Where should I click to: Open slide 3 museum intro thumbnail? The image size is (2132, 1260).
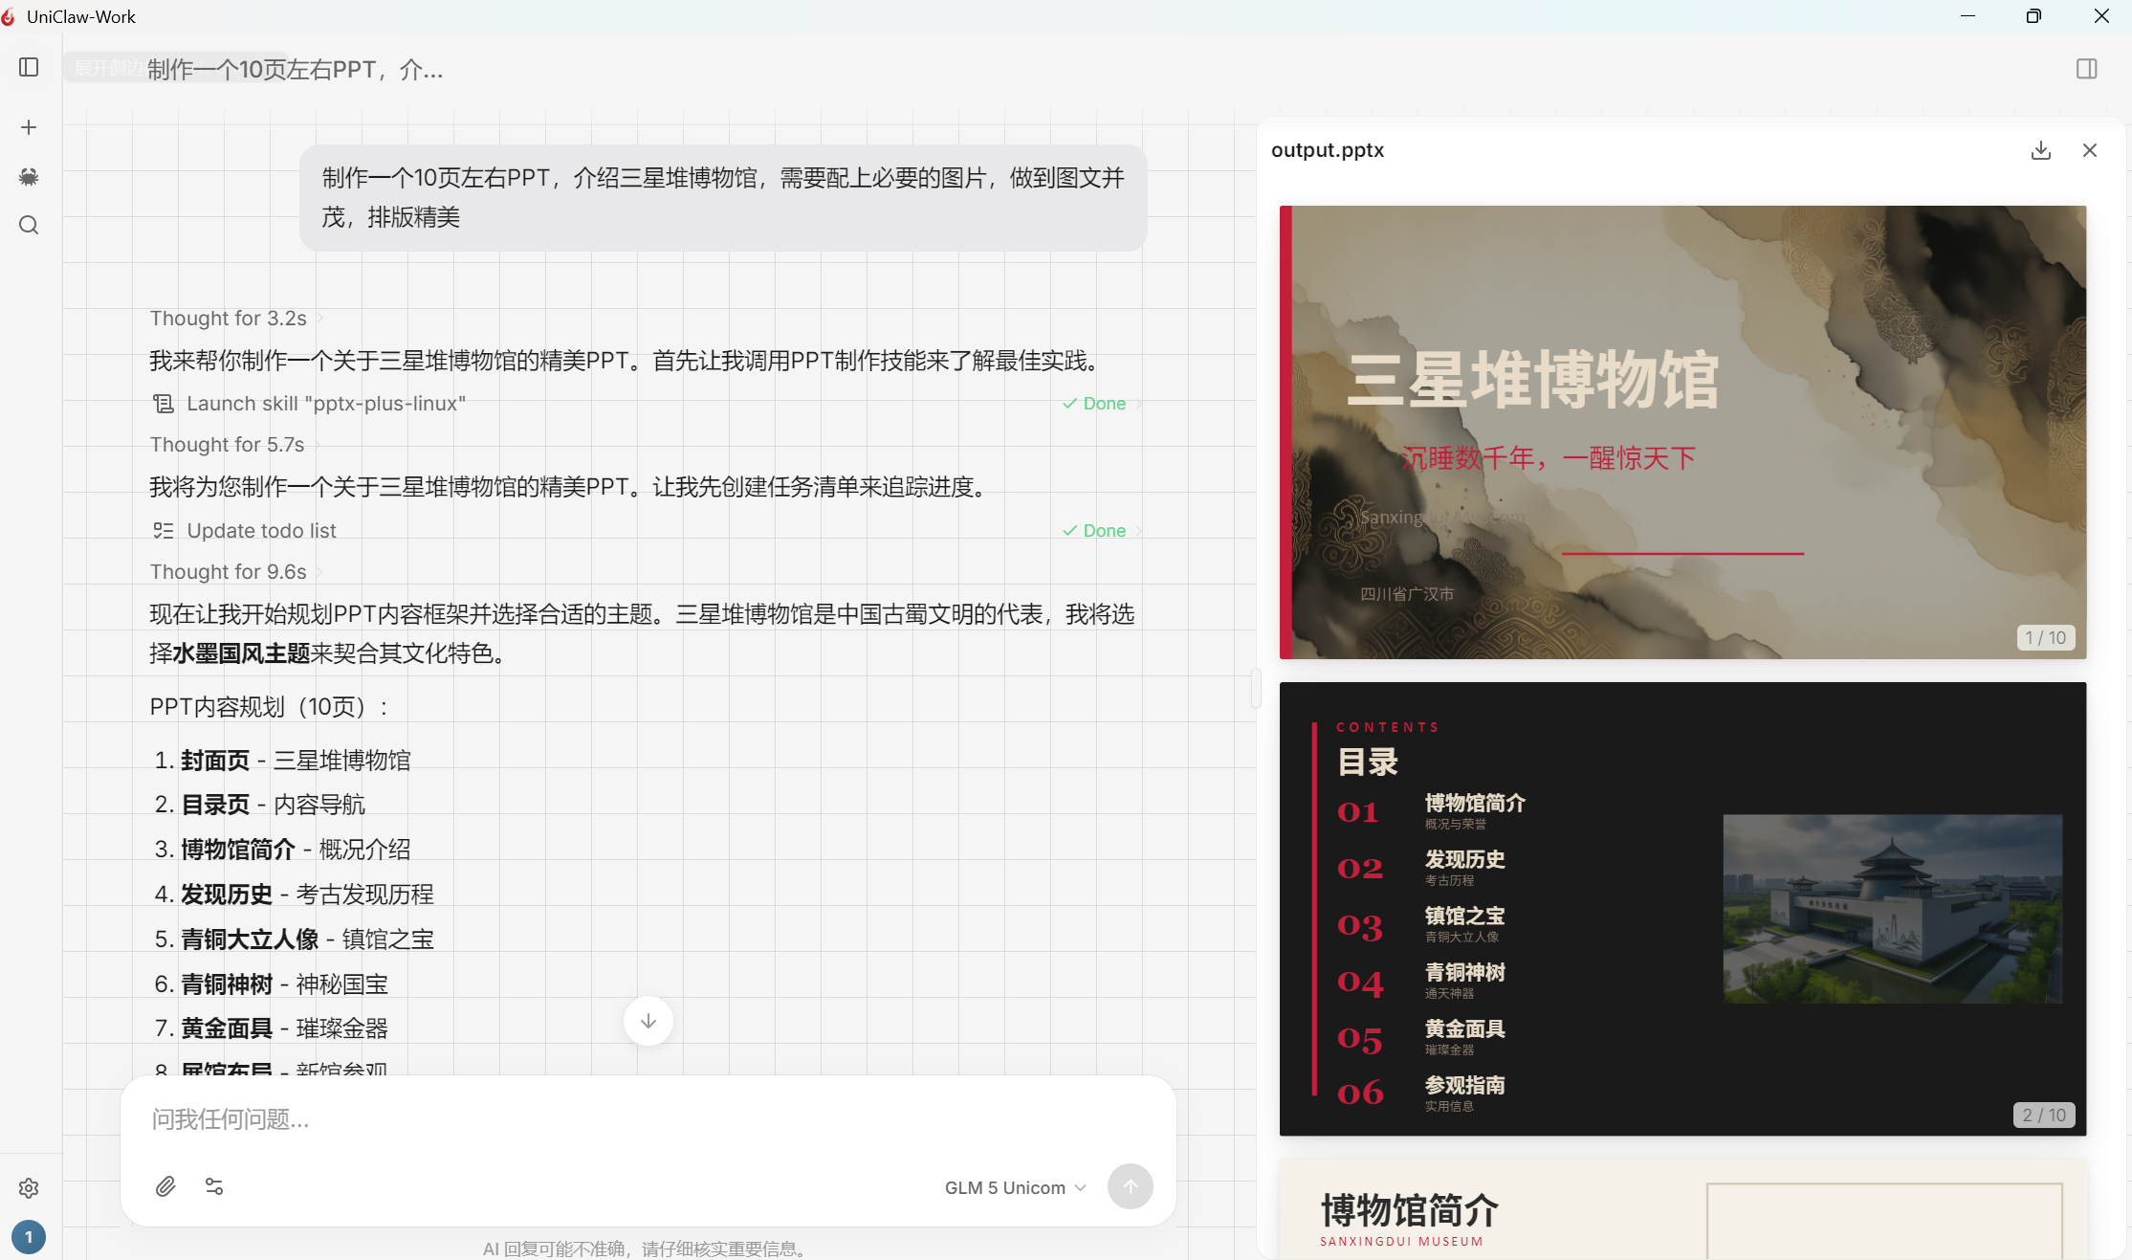coord(1682,1209)
